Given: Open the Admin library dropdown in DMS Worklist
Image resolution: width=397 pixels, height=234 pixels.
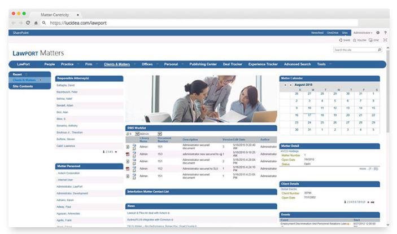Looking at the screenshot, I should tap(160, 134).
